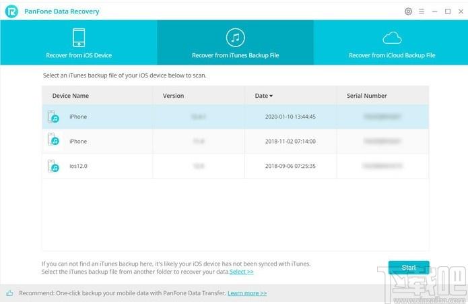Select iPhone name in the 2018-11-02 row

click(x=78, y=142)
